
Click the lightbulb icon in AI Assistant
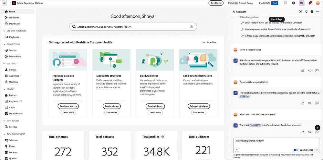[306, 12]
